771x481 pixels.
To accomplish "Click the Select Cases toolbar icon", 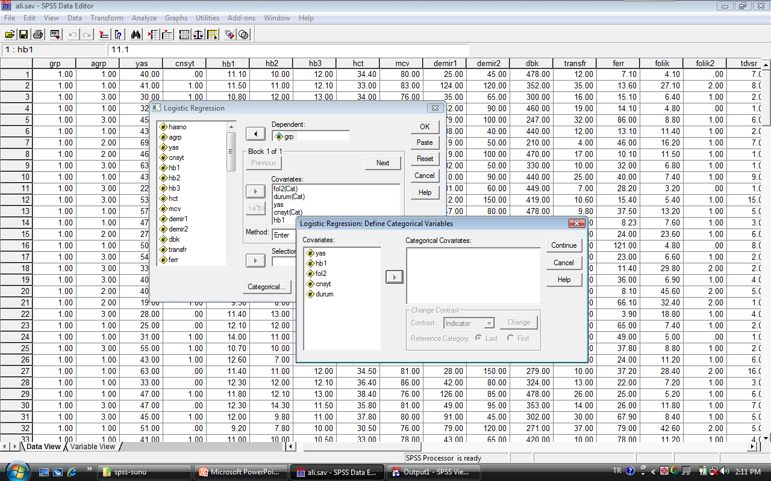I will [212, 34].
